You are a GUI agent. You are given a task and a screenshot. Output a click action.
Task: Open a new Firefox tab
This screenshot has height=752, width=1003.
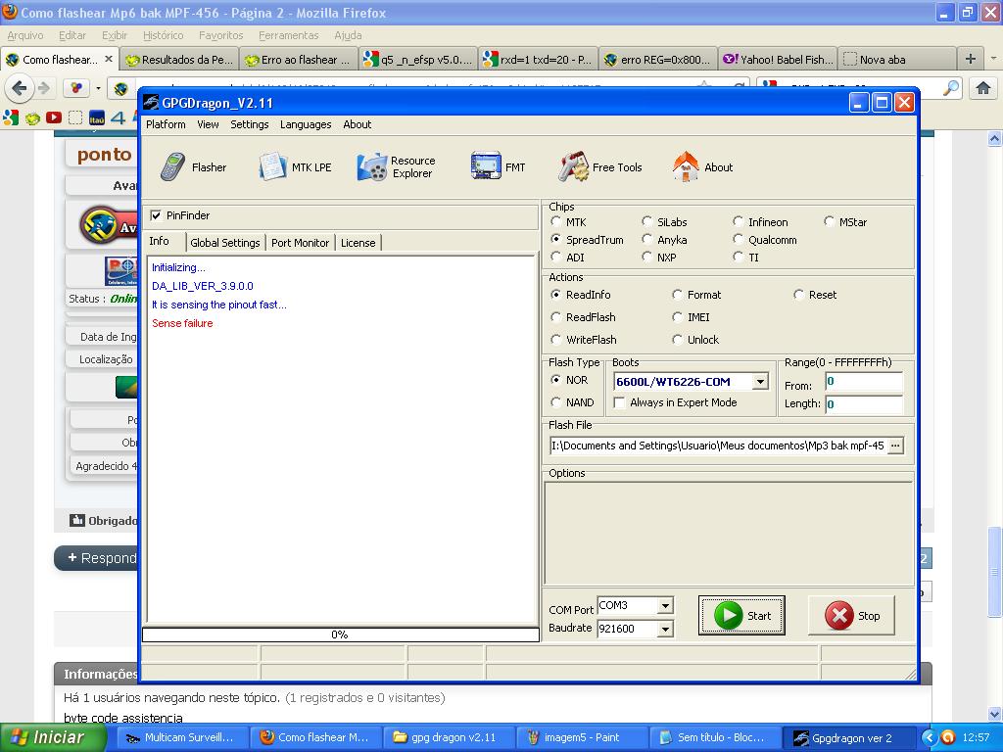click(971, 60)
